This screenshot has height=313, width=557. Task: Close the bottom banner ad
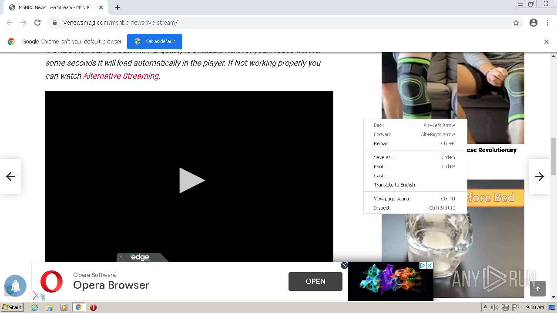344,265
